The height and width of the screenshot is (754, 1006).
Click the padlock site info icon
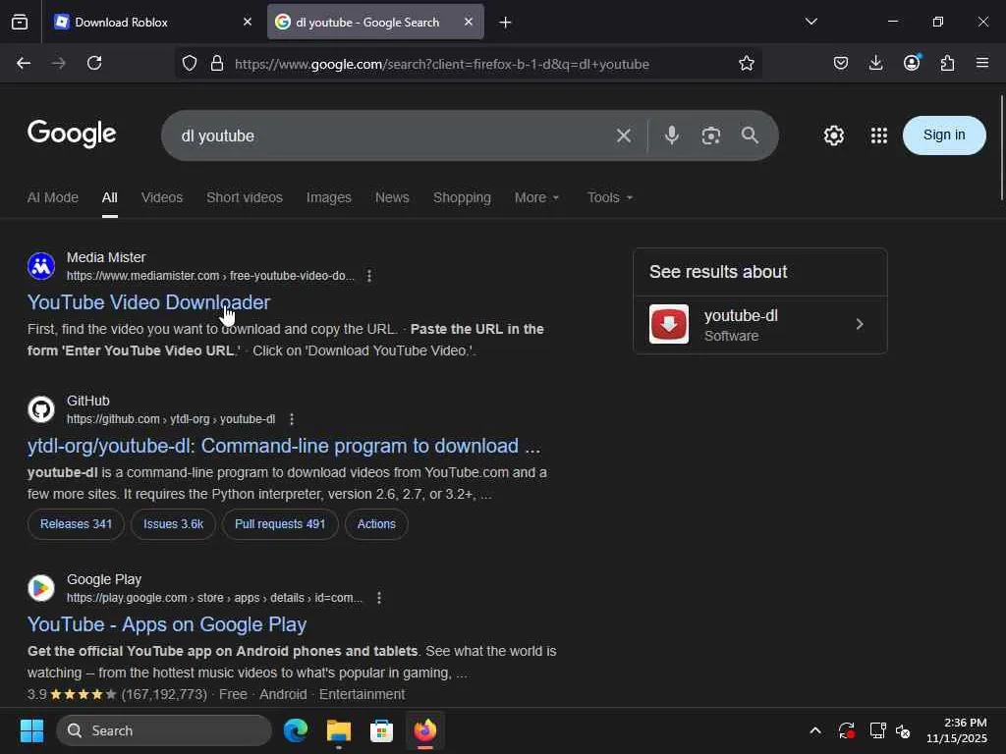click(217, 63)
